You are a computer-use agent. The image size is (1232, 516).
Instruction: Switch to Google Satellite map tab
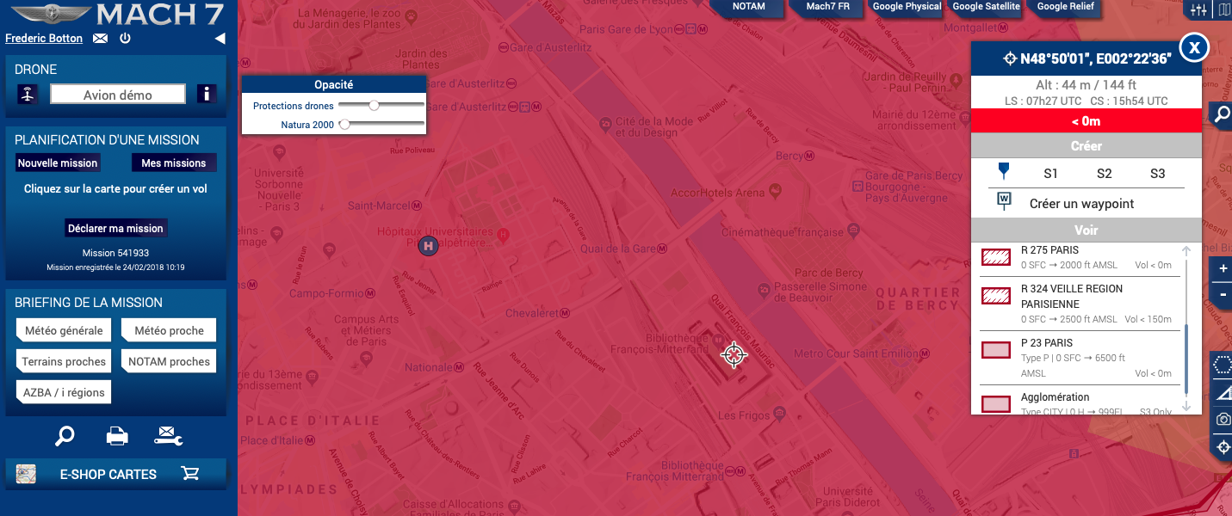[x=986, y=7]
